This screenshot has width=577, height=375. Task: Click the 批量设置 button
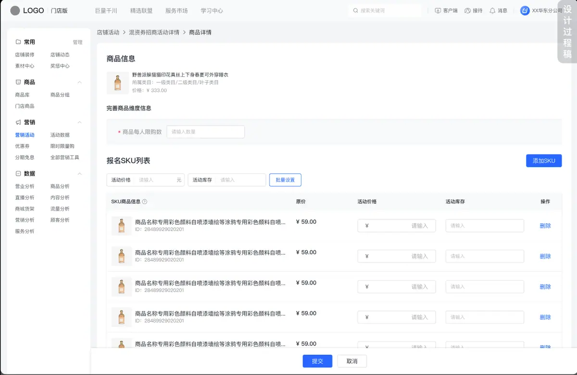tap(285, 180)
